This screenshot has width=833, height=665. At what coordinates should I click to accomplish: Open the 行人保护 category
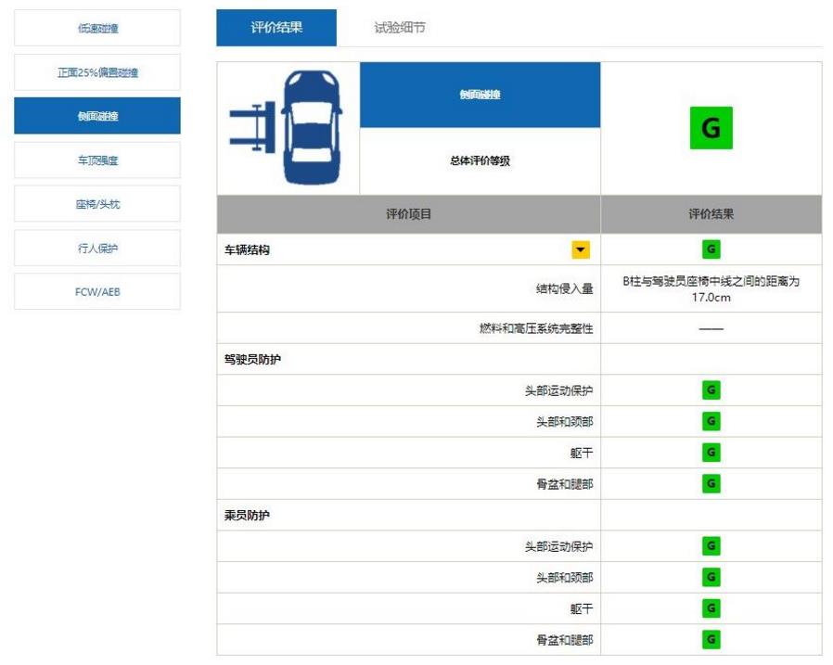click(97, 249)
